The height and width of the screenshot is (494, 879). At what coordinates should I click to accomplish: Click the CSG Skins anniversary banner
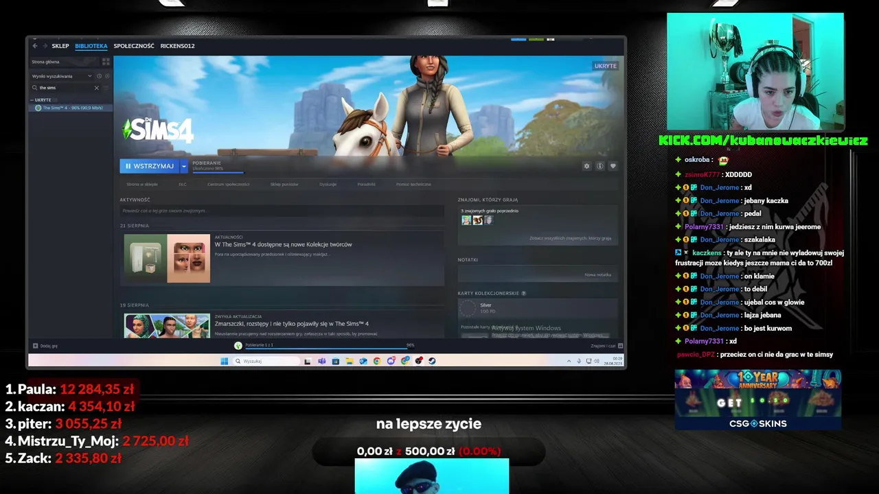pos(758,399)
